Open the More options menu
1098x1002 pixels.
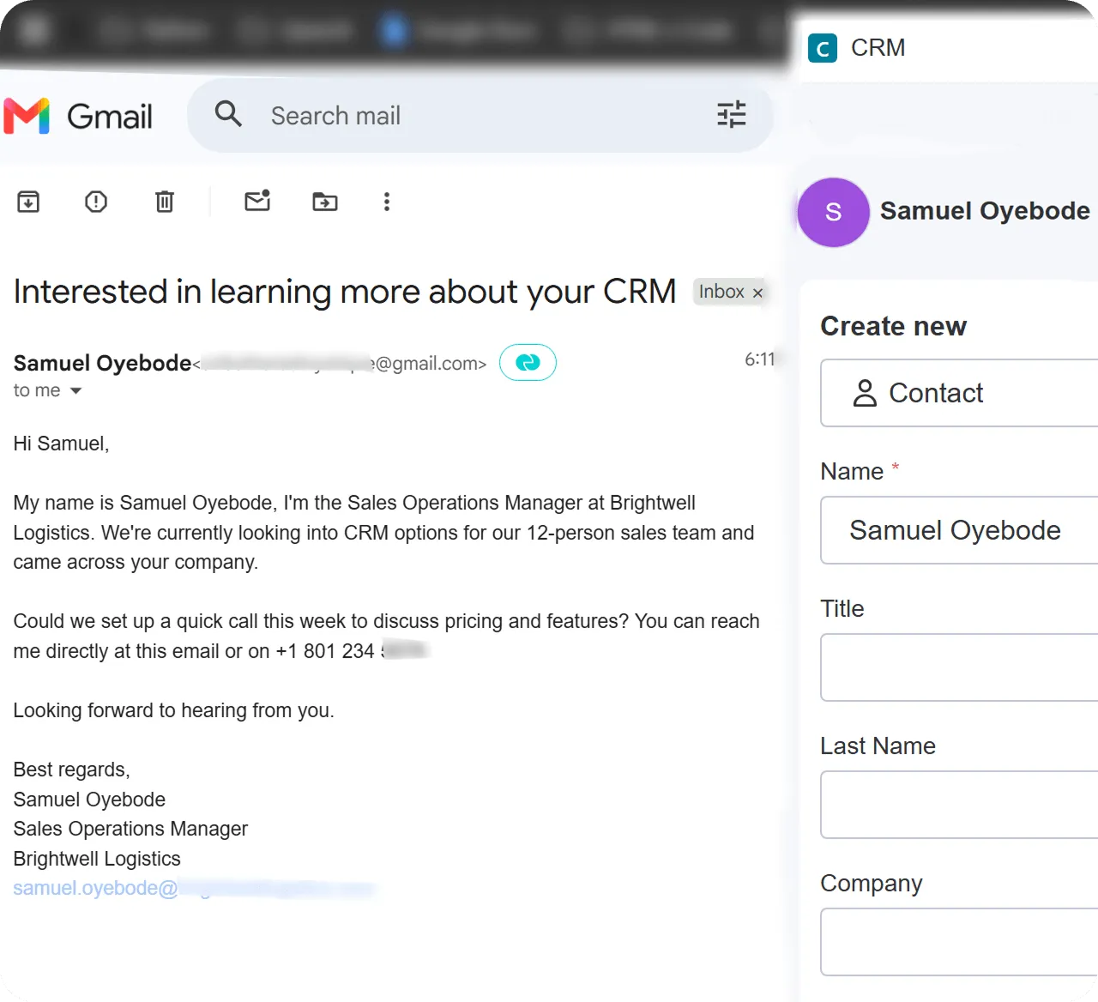[387, 202]
